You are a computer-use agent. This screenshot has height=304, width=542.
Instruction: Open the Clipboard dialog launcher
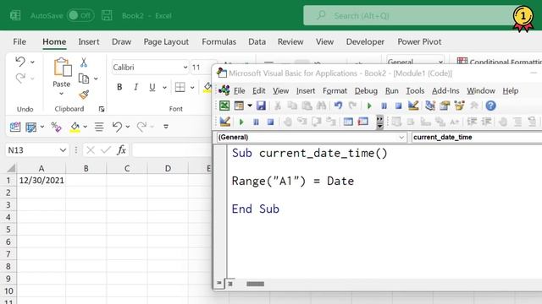pos(102,109)
